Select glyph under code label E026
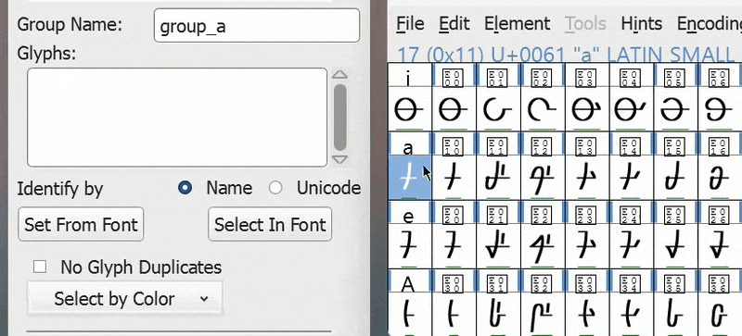Image resolution: width=742 pixels, height=336 pixels. point(721,245)
